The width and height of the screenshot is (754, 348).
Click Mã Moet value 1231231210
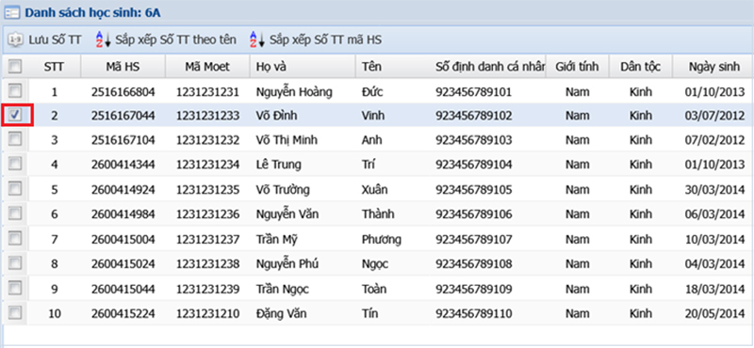click(207, 314)
